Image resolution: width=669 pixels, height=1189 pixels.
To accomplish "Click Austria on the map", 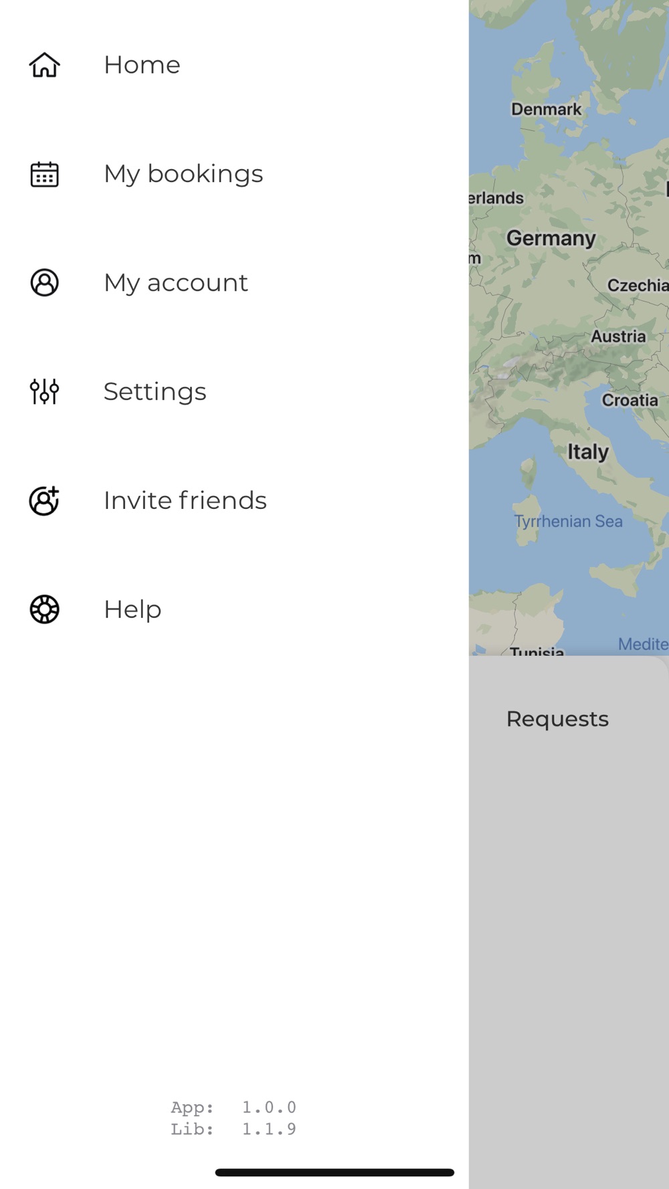I will 618,336.
